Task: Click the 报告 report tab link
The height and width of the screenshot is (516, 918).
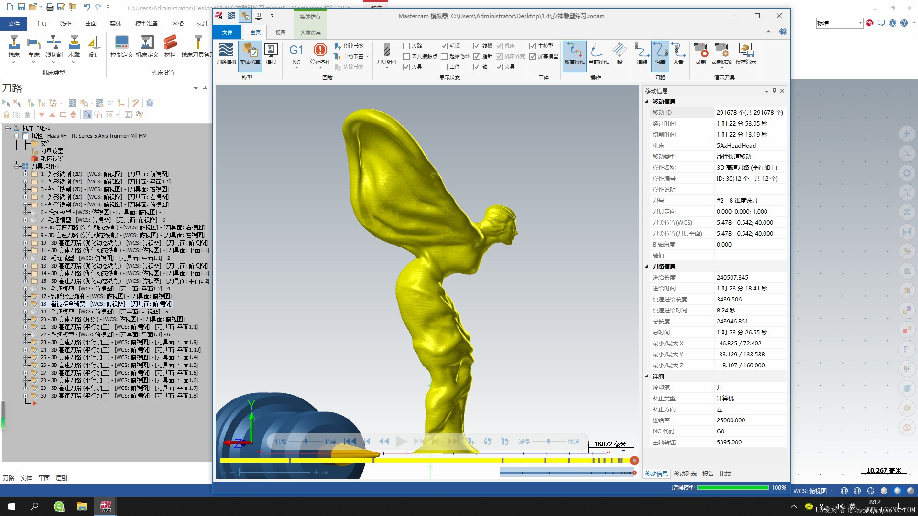Action: [x=708, y=474]
